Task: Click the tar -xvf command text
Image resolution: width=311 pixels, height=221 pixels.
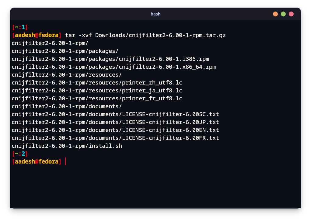Action: click(145, 35)
